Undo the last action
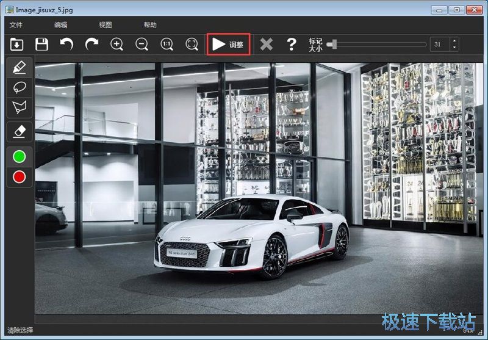 (x=66, y=44)
